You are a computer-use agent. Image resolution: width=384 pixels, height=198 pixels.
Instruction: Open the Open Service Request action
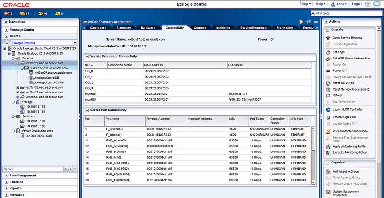click(347, 38)
